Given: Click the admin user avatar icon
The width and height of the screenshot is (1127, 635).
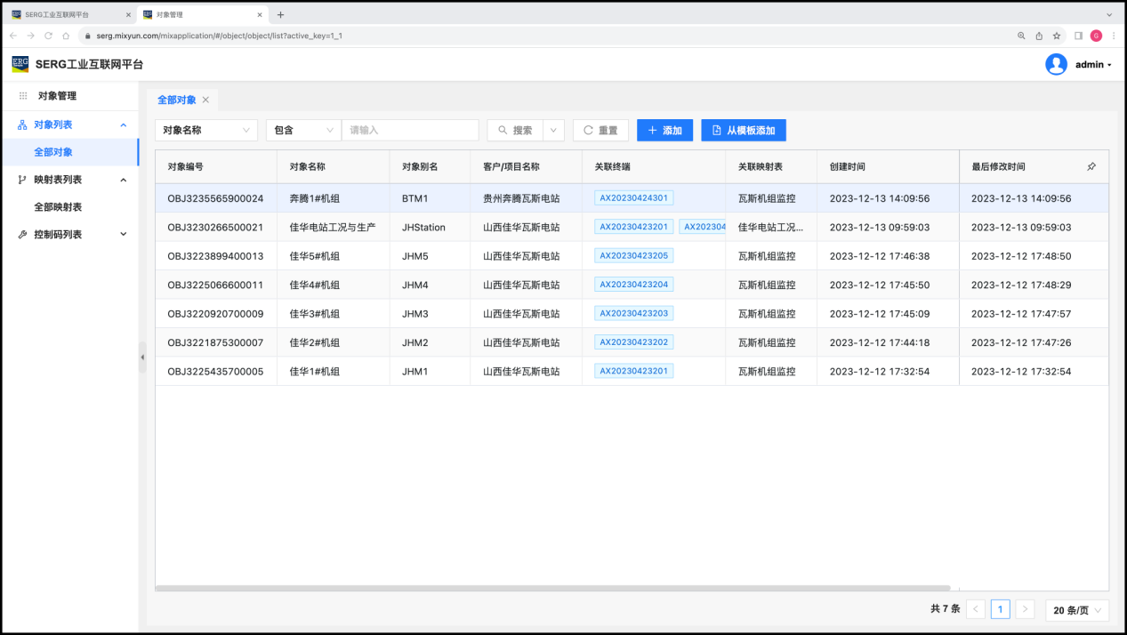Looking at the screenshot, I should (1056, 64).
